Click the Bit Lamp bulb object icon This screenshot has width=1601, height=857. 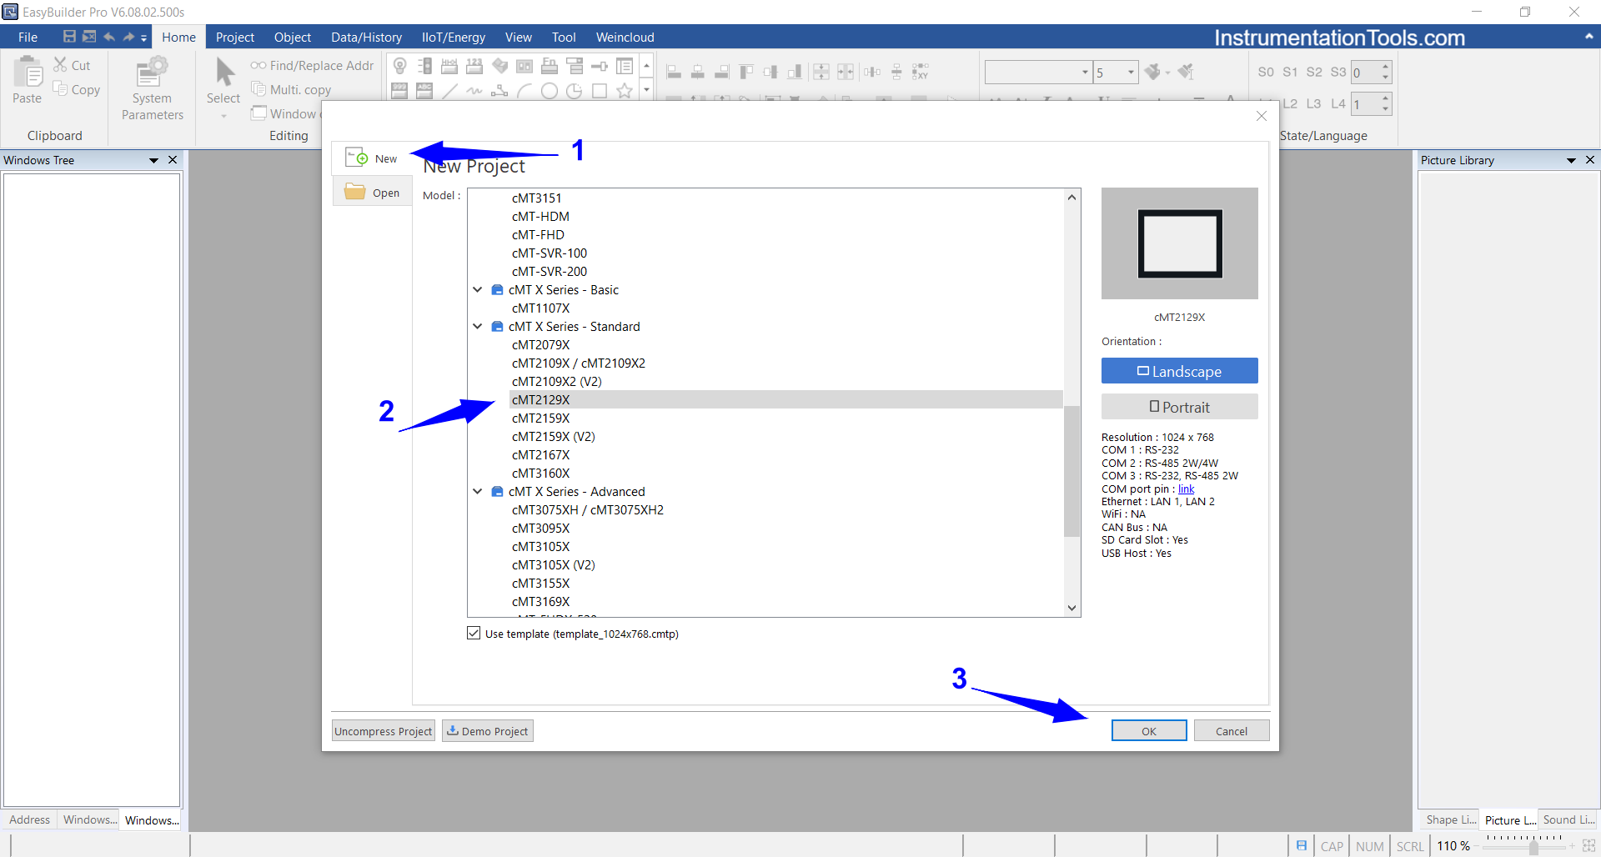[x=400, y=67]
